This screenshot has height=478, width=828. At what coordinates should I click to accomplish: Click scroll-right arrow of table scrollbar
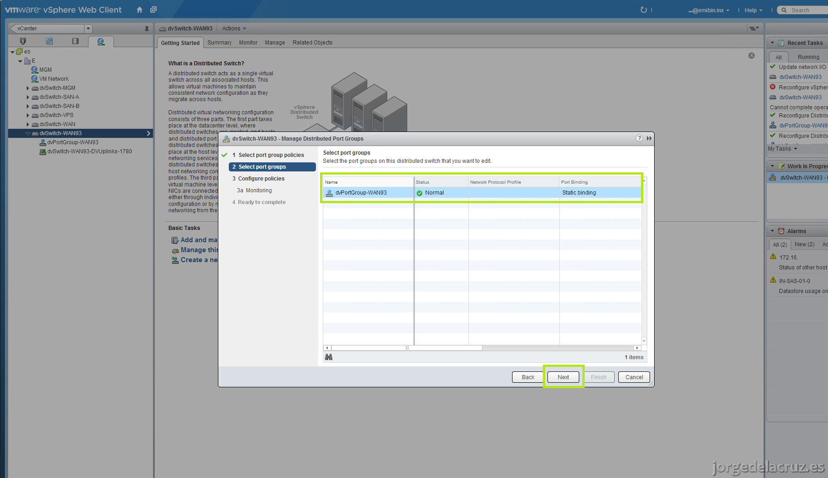(x=637, y=348)
